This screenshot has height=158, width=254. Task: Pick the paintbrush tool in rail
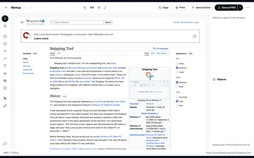5,106
